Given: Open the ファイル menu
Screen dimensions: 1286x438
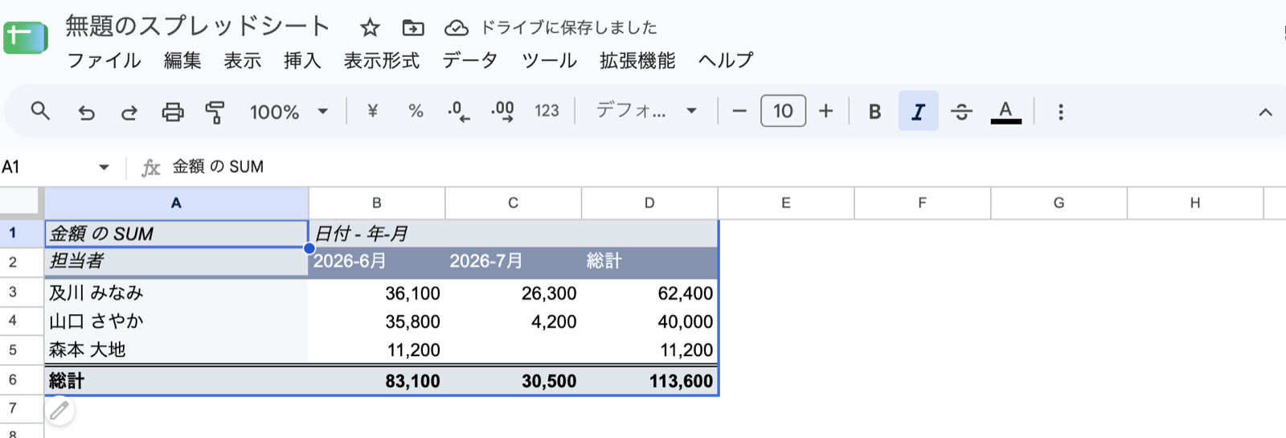Looking at the screenshot, I should (104, 60).
